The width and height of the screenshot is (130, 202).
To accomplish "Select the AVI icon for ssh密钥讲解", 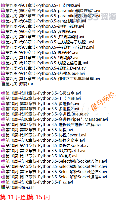I will coord(3,21).
